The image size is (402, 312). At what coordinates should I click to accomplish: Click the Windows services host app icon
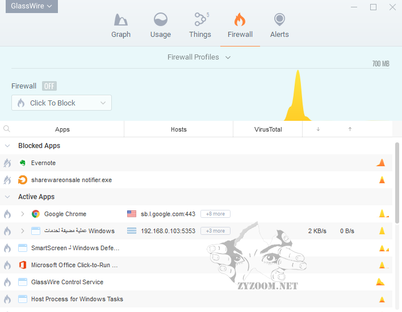[36, 231]
